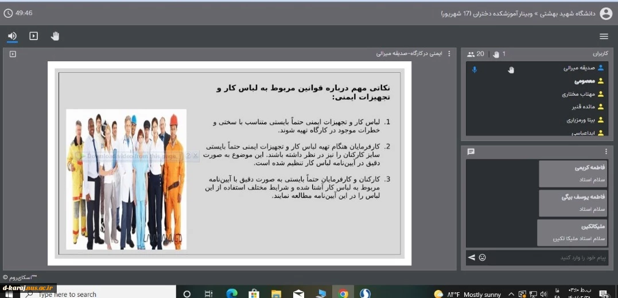Open the hamburger menu
Image resolution: width=618 pixels, height=298 pixels.
tap(604, 37)
